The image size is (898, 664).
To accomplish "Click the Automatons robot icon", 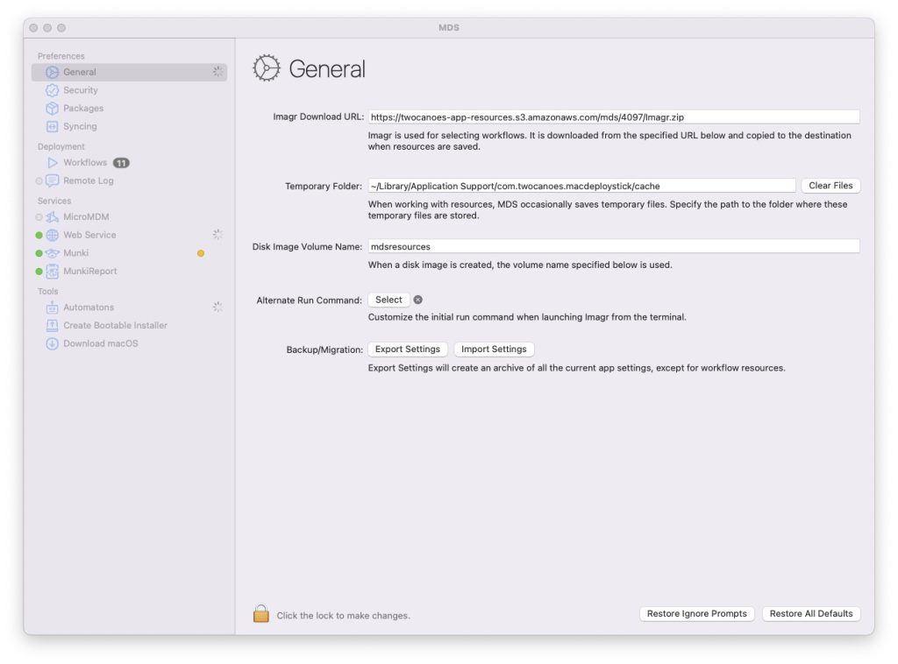I will 52,307.
